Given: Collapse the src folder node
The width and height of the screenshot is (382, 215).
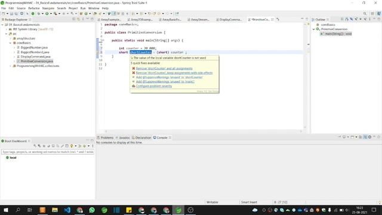Looking at the screenshot, I should (7, 33).
